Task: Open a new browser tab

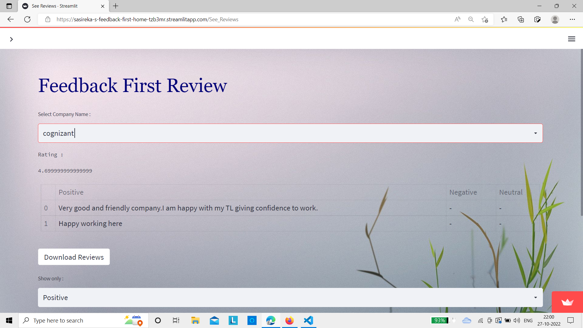Action: click(x=116, y=6)
